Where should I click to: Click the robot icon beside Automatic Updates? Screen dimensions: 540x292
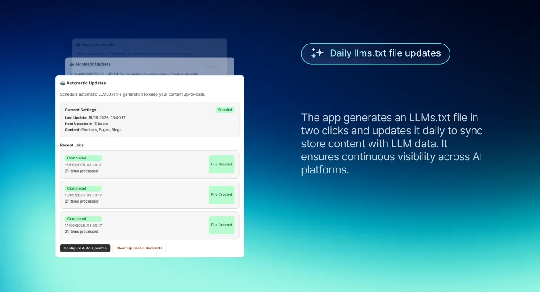point(63,83)
